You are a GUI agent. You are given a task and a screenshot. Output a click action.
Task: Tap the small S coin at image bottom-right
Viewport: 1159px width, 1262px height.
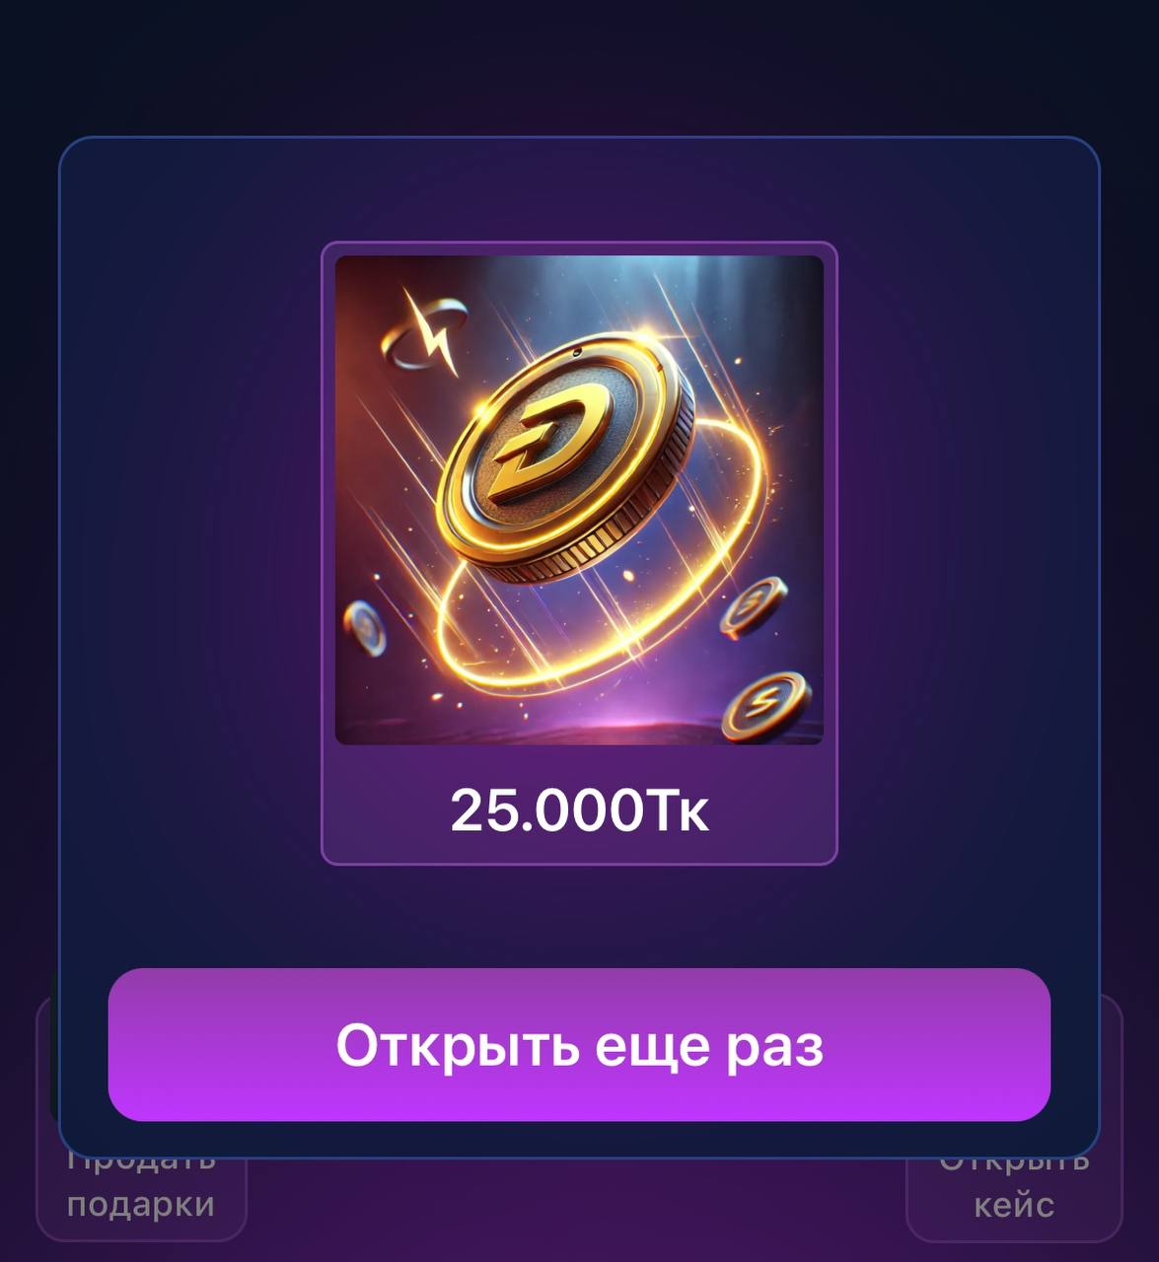click(766, 705)
